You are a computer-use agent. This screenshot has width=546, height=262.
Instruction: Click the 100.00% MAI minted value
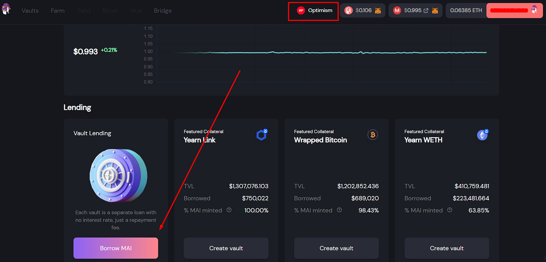coord(256,210)
